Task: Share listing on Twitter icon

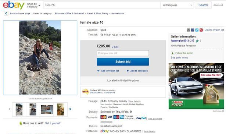Action: [197, 30]
